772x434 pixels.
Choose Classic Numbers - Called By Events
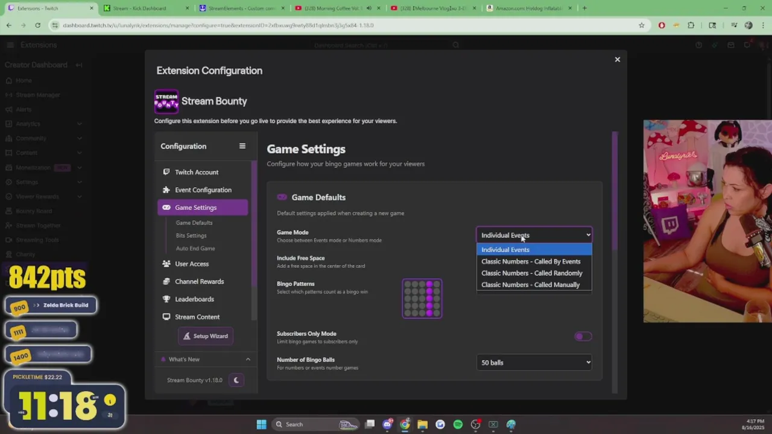pos(534,262)
